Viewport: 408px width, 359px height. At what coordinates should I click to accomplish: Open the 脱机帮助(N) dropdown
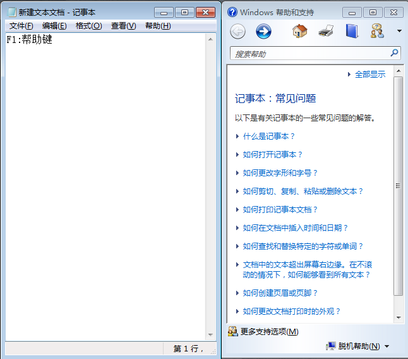point(364,346)
